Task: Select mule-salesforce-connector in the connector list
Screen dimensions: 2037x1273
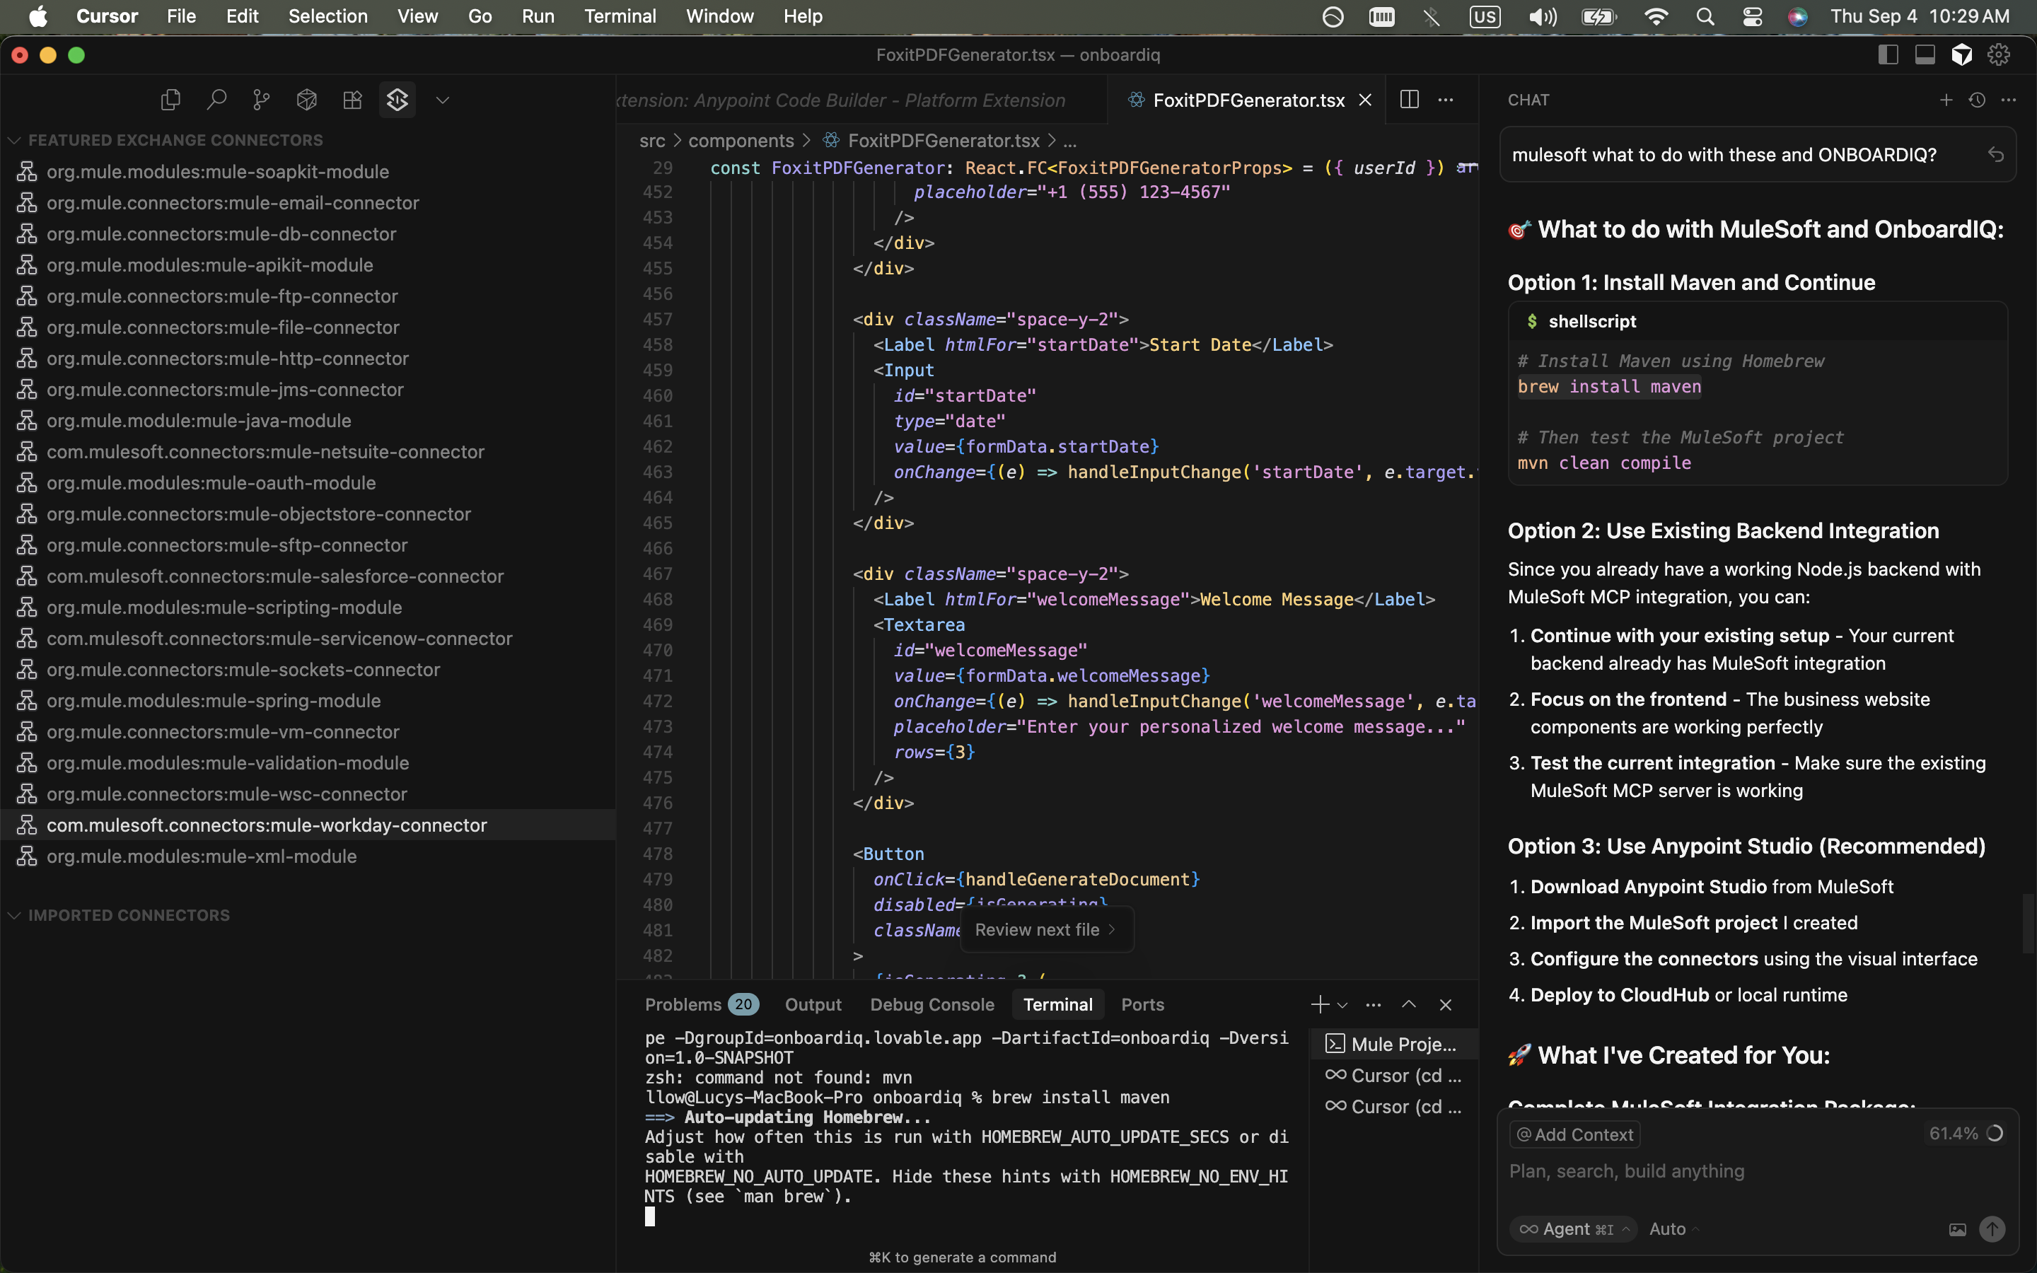Action: (x=274, y=576)
